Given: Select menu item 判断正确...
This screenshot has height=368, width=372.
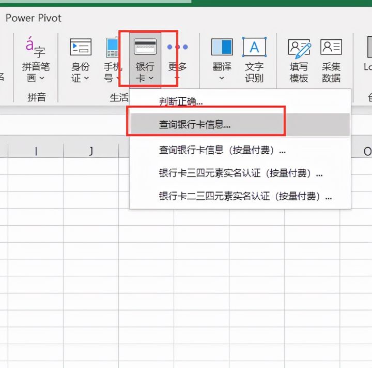Looking at the screenshot, I should pyautogui.click(x=240, y=101).
